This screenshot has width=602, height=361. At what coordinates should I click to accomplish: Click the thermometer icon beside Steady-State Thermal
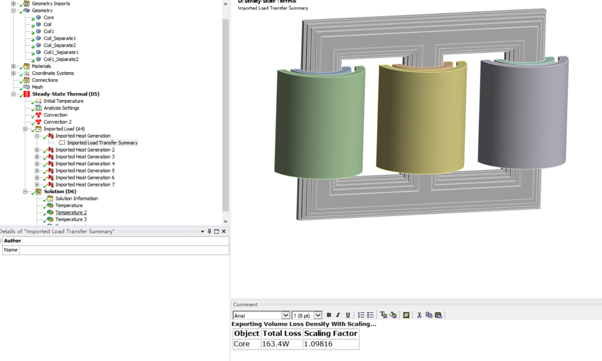[26, 94]
